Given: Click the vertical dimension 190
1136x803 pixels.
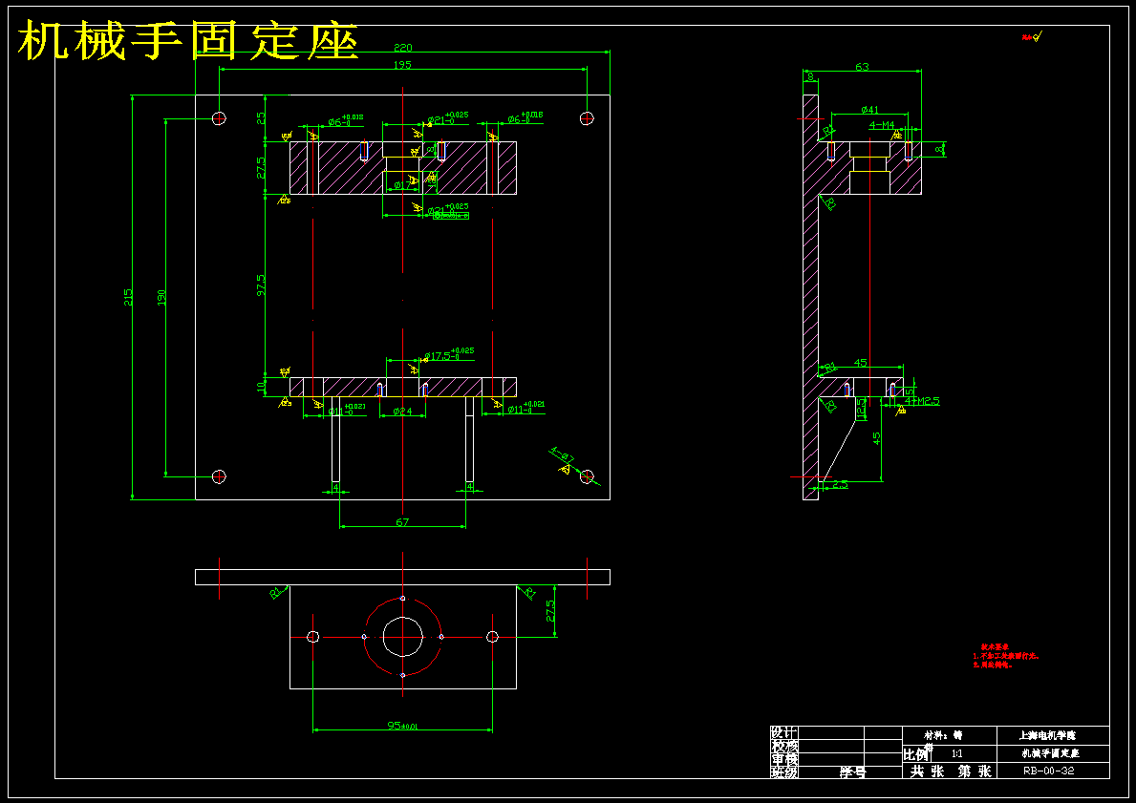Looking at the screenshot, I should coord(161,298).
